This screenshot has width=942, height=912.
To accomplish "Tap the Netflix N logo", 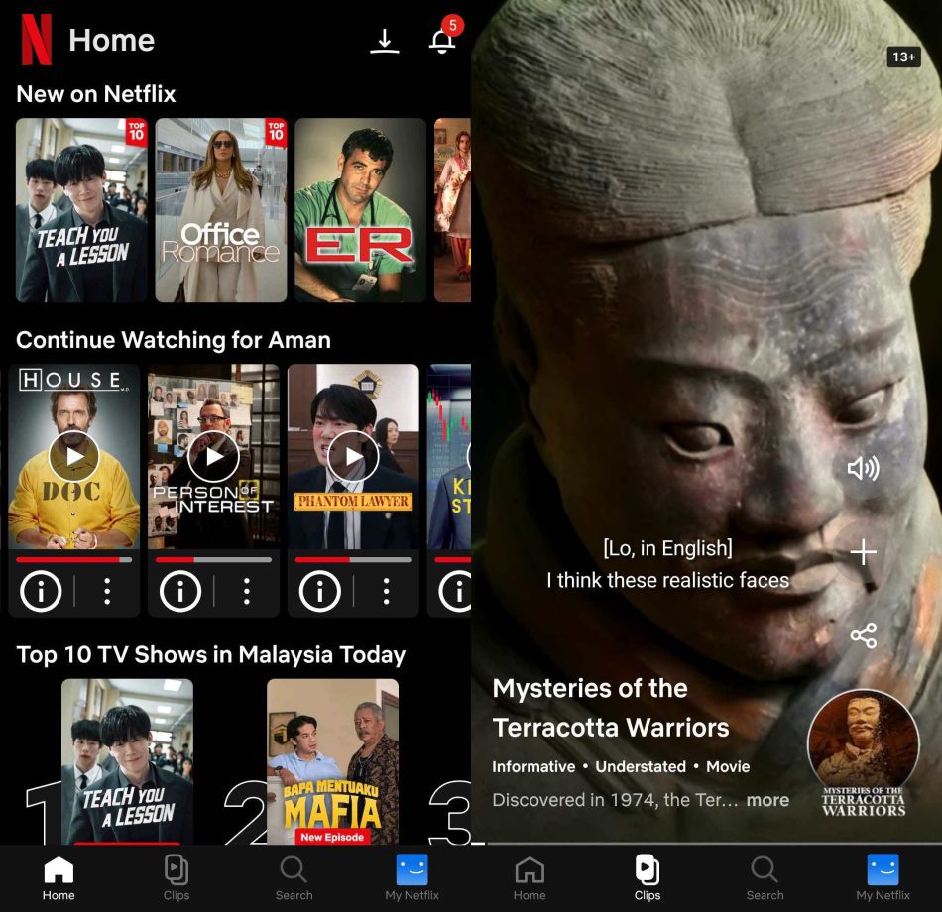I will click(36, 40).
